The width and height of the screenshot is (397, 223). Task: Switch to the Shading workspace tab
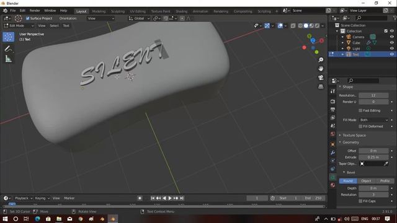click(x=181, y=11)
